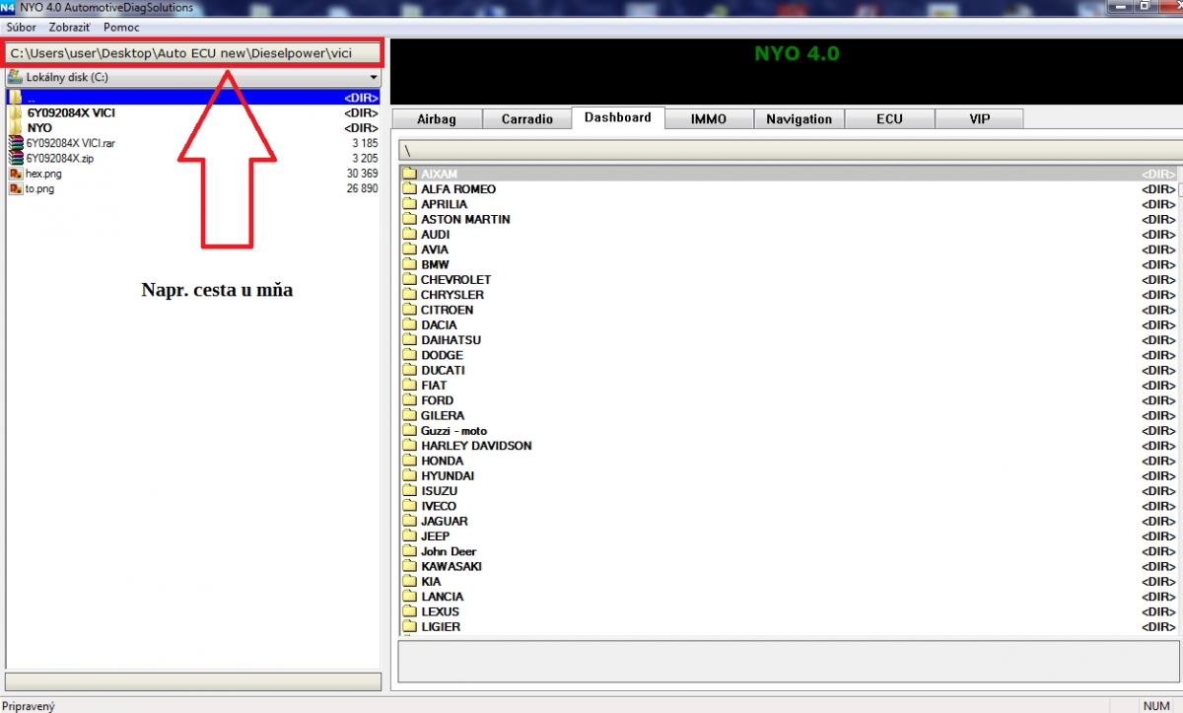The width and height of the screenshot is (1183, 713).
Task: Select the hex.png image file icon
Action: (x=15, y=174)
